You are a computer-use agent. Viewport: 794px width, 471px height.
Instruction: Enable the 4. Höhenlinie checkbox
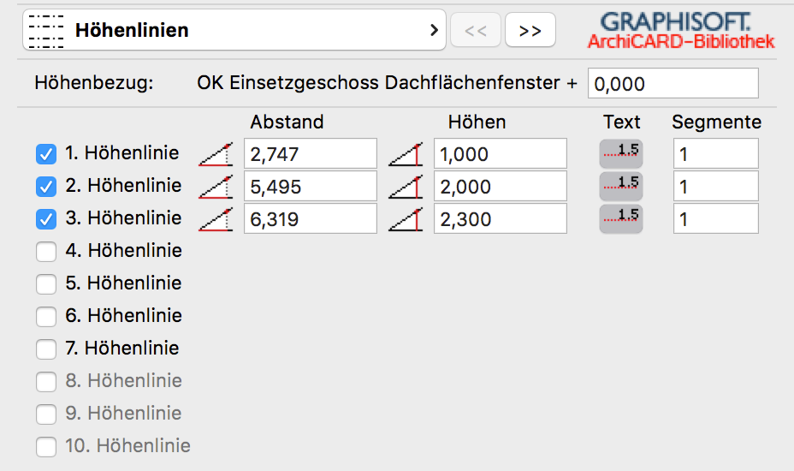[x=46, y=252]
